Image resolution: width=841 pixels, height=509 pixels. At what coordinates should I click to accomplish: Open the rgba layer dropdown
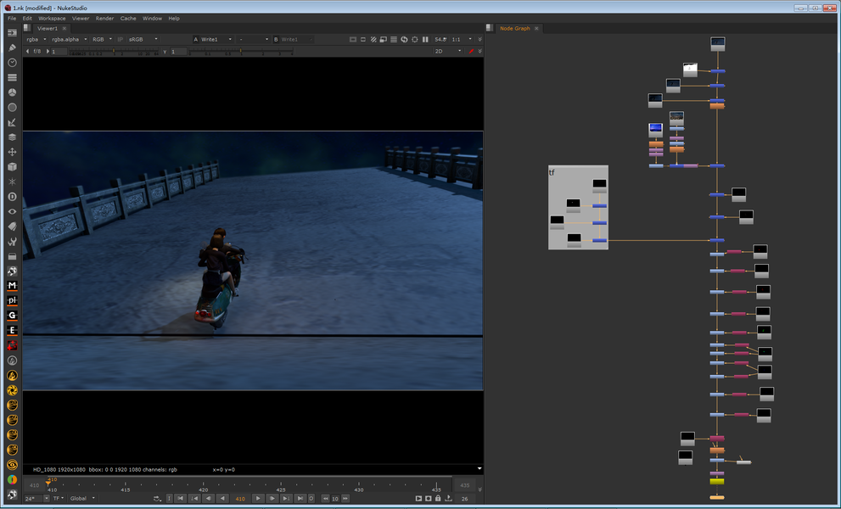point(36,39)
